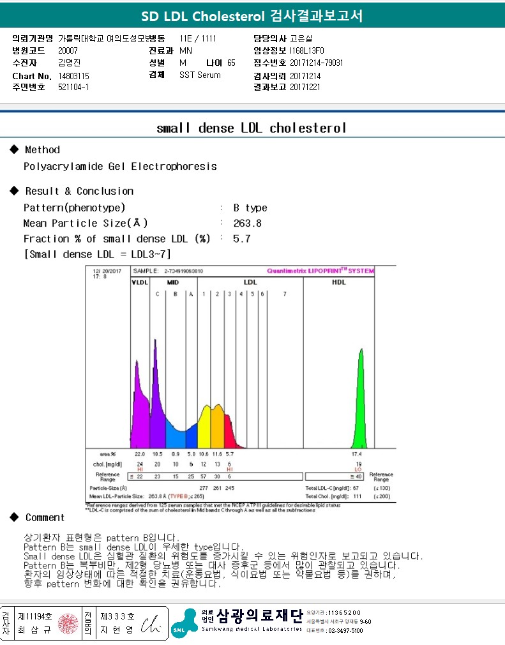Screen dimensions: 505x645
Task: Select the facility number '11365200'
Action: [344, 612]
